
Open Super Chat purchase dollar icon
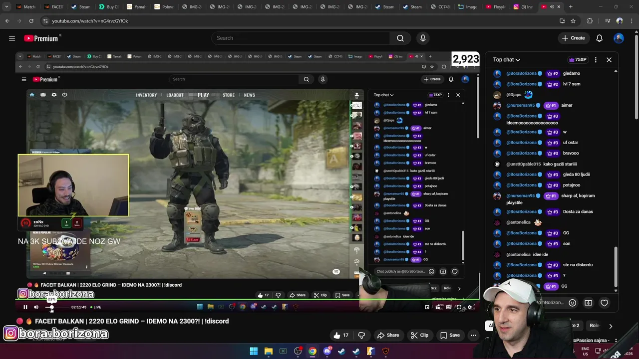589,303
